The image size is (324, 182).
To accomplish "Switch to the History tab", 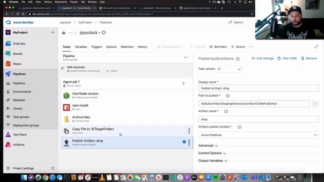I will click(x=142, y=47).
